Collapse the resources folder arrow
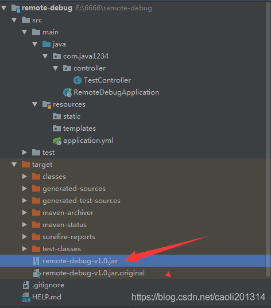Image resolution: width=271 pixels, height=308 pixels. click(35, 104)
